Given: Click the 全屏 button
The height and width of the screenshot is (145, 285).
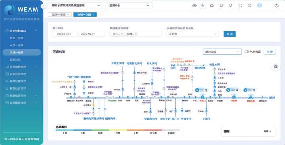Looking at the screenshot, I should click(270, 52).
